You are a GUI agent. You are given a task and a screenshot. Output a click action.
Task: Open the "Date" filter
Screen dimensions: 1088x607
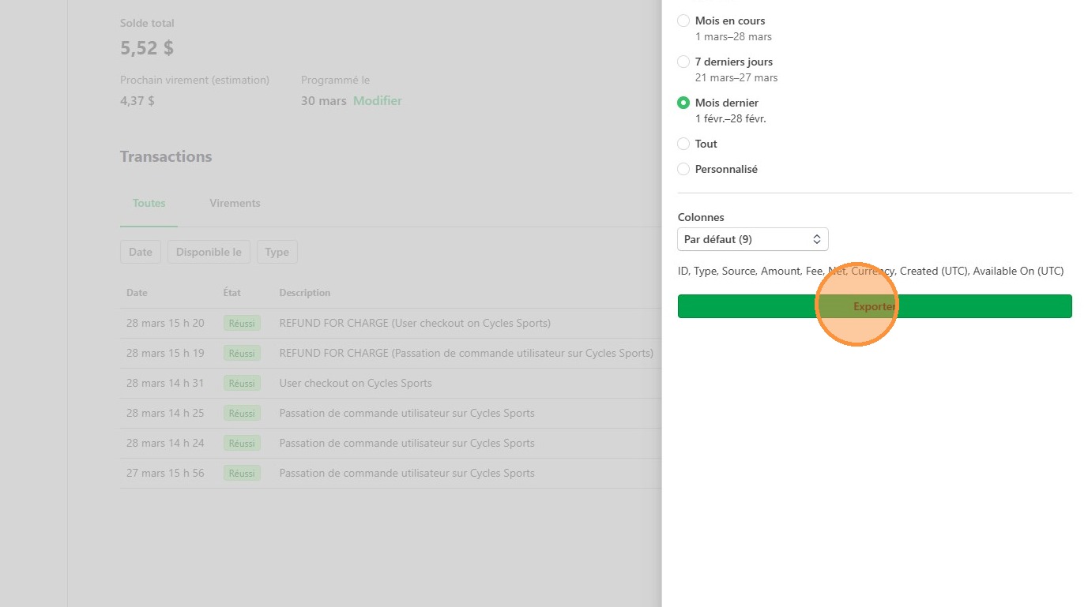(141, 252)
